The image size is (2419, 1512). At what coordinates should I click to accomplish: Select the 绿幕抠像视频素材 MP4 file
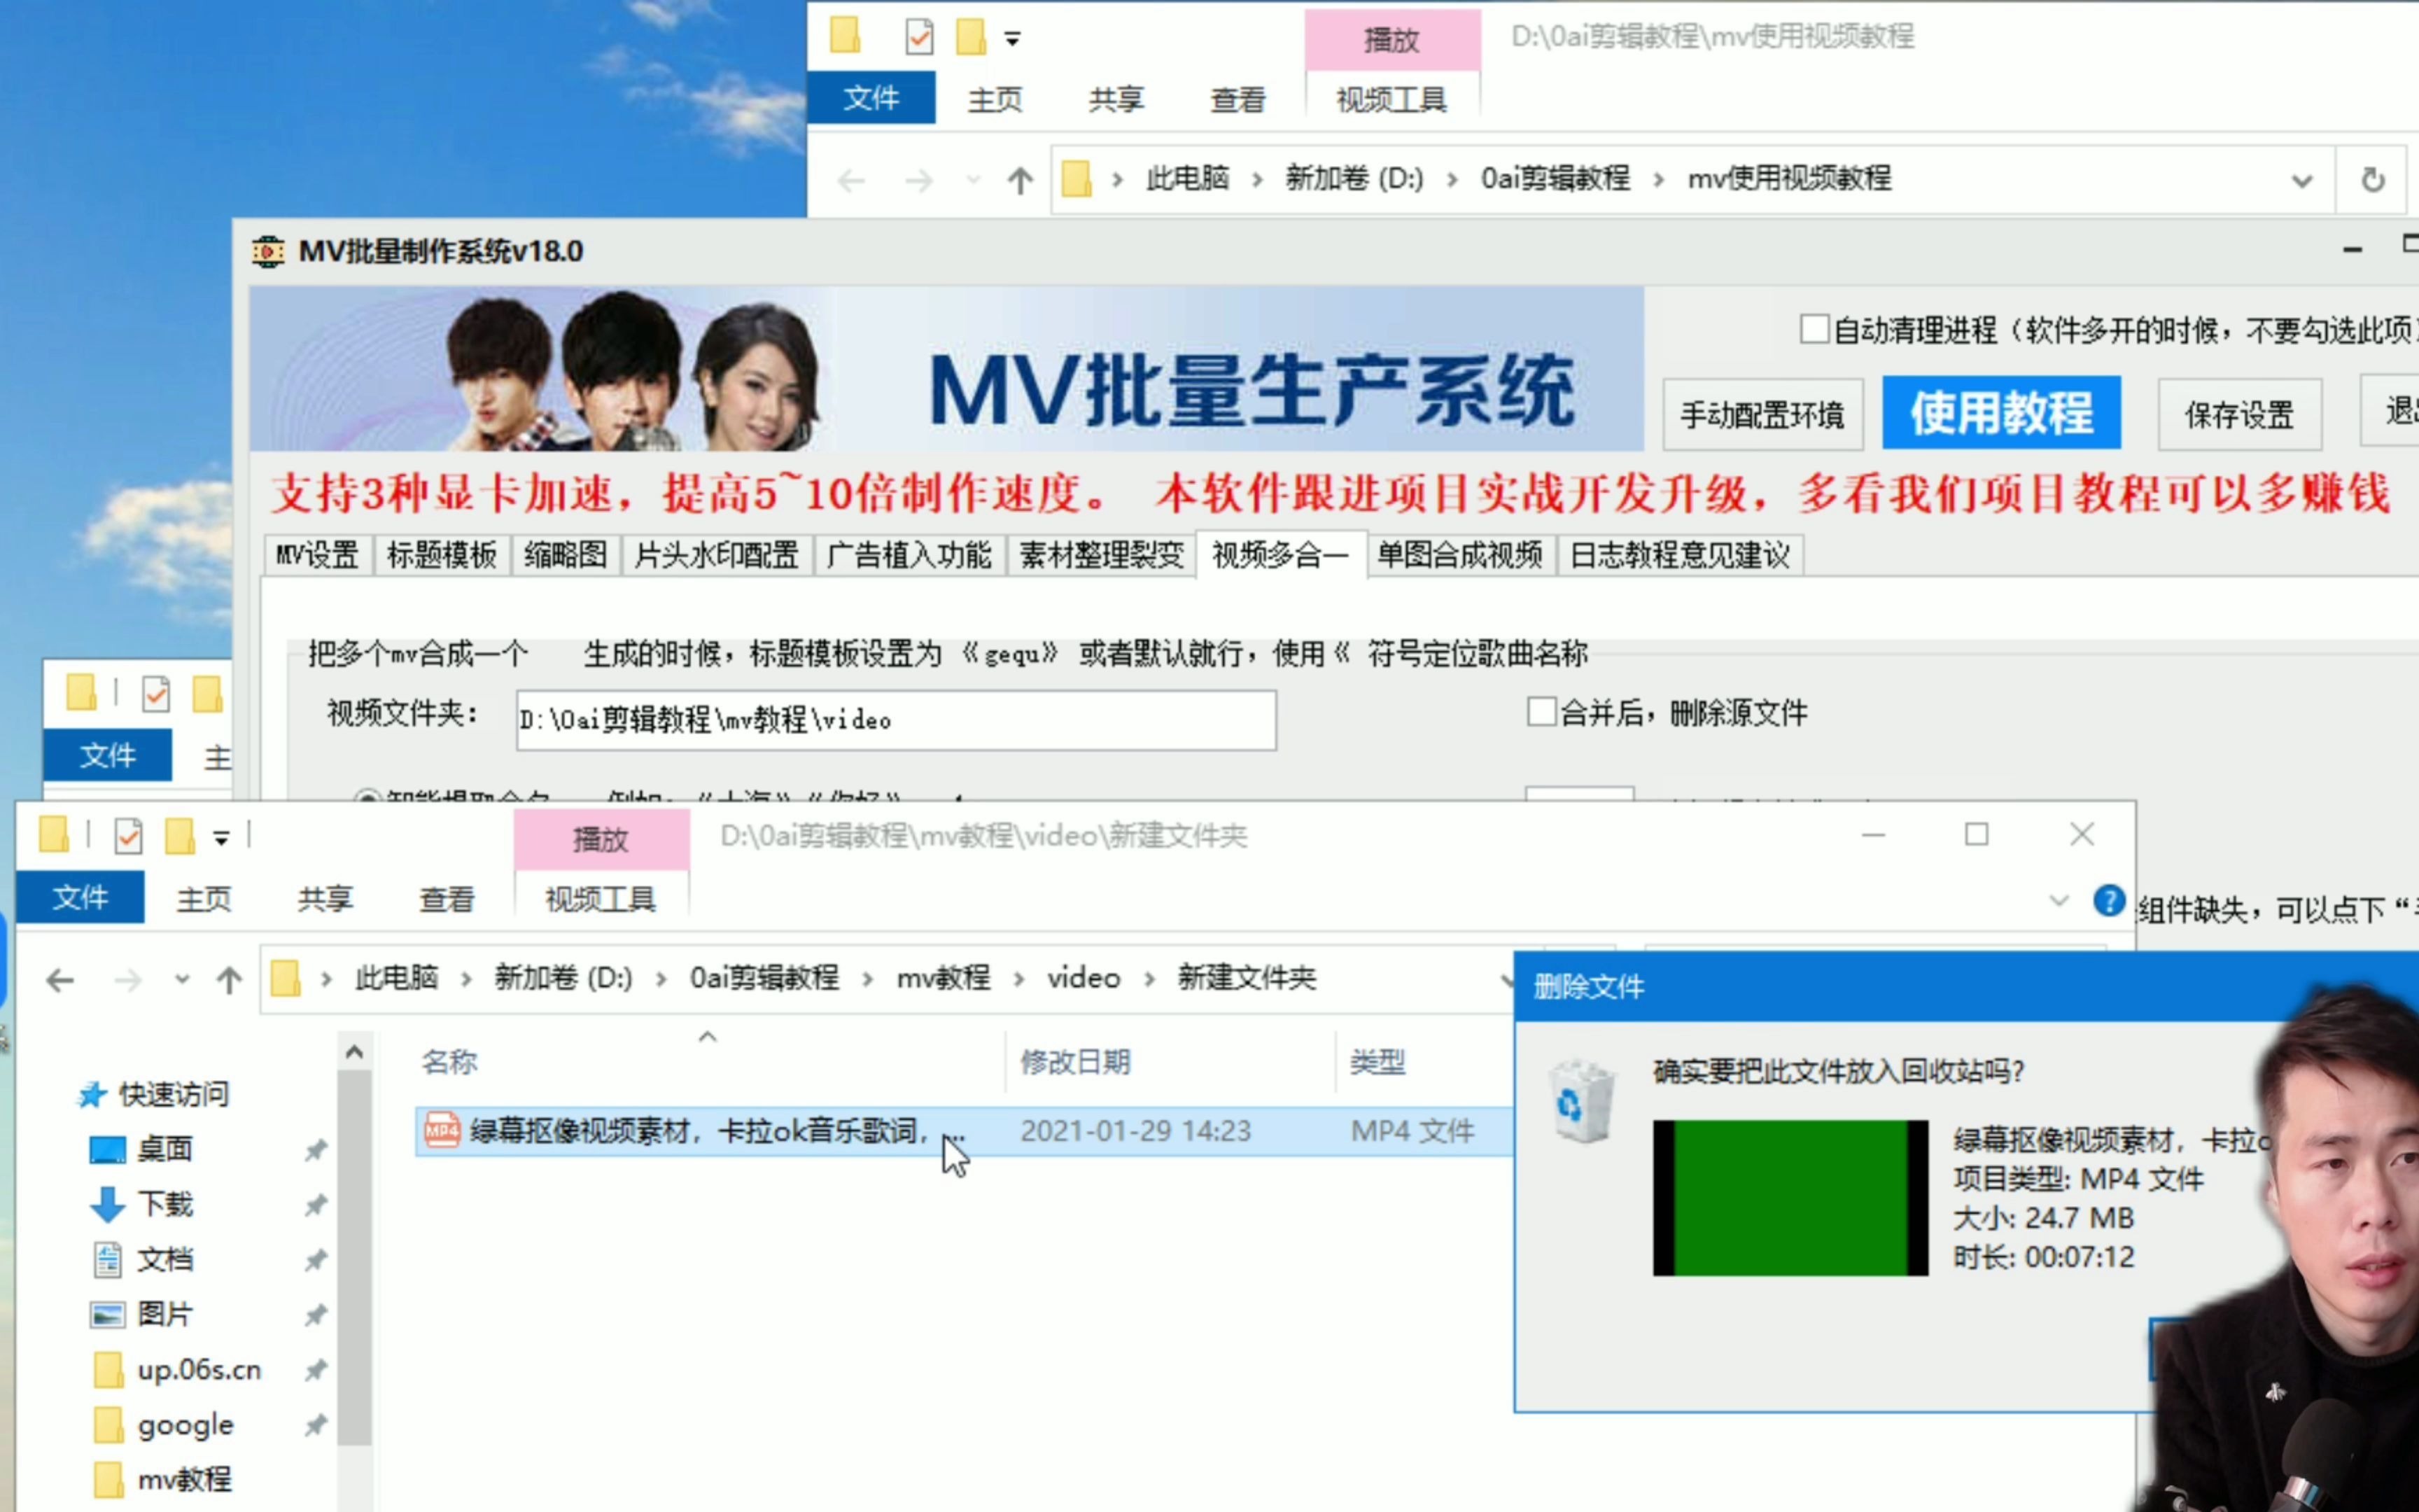tap(964, 1131)
